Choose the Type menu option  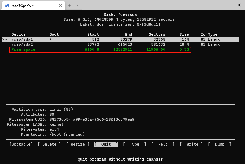(134, 144)
